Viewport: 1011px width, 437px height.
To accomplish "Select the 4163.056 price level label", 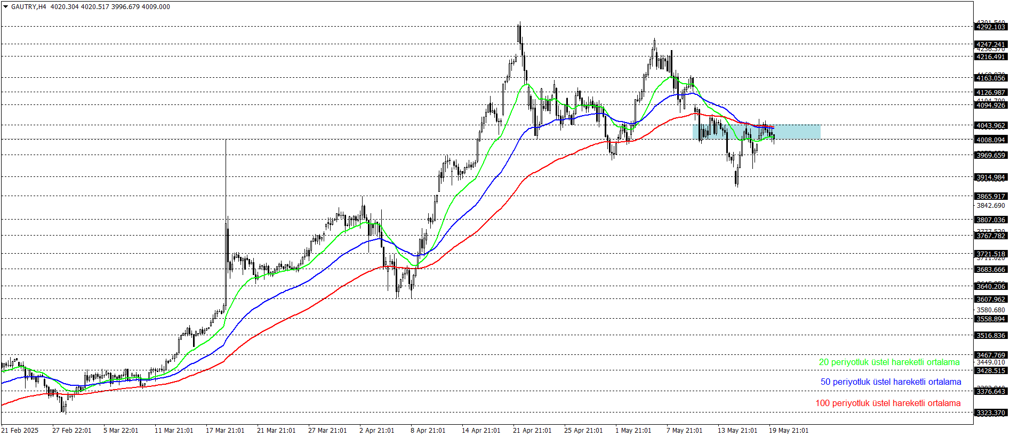I will [991, 78].
